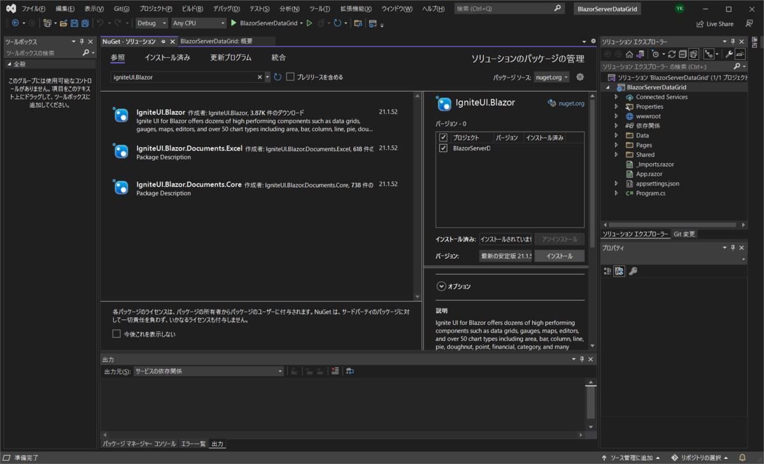This screenshot has width=764, height=464.
Task: Enable the プレリリースを含める checkbox
Action: (x=290, y=77)
